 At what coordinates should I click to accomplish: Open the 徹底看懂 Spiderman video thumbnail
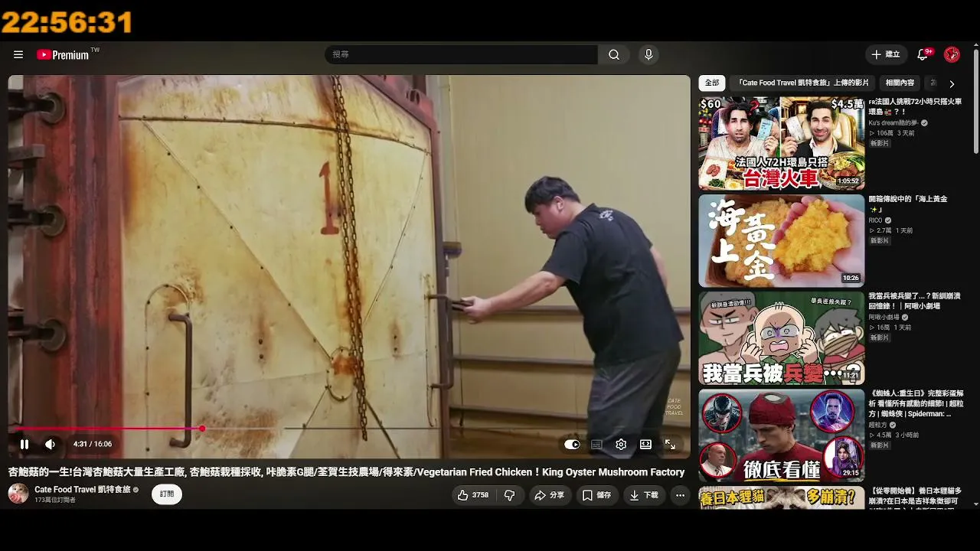(x=781, y=435)
